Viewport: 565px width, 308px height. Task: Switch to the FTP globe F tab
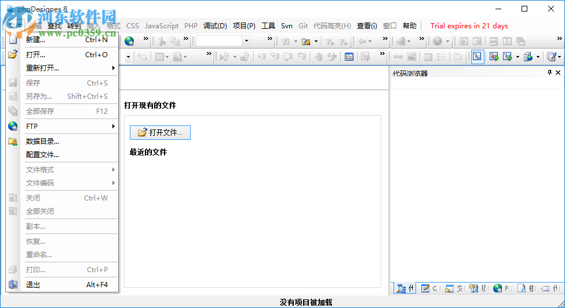502,288
